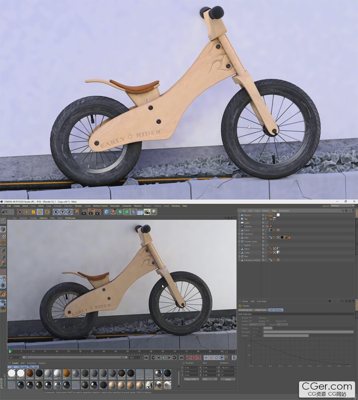
Task: Click the Undo arrow in the top toolbar
Action: click(4, 212)
